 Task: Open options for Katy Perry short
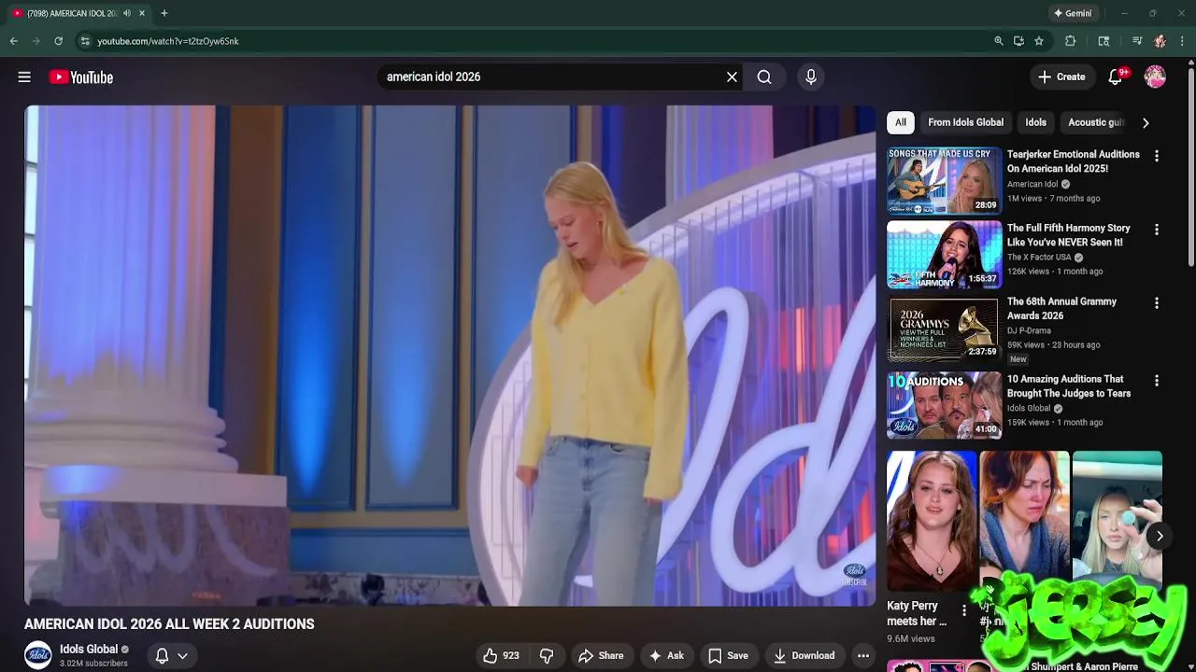click(x=964, y=610)
